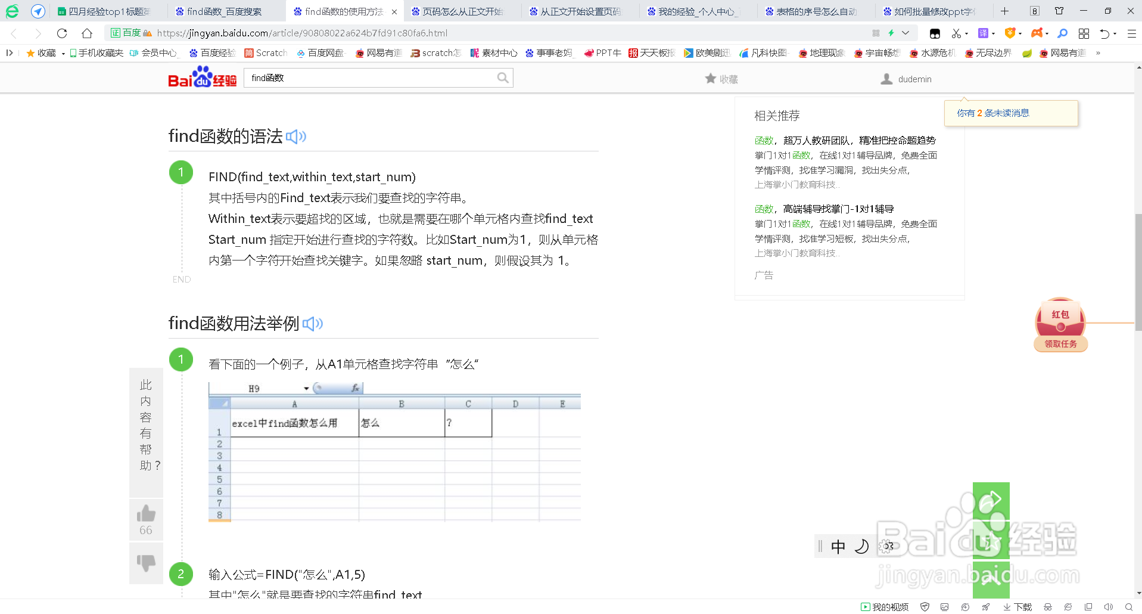Toggle night mode with the moon icon
The height and width of the screenshot is (614, 1142).
tap(861, 546)
